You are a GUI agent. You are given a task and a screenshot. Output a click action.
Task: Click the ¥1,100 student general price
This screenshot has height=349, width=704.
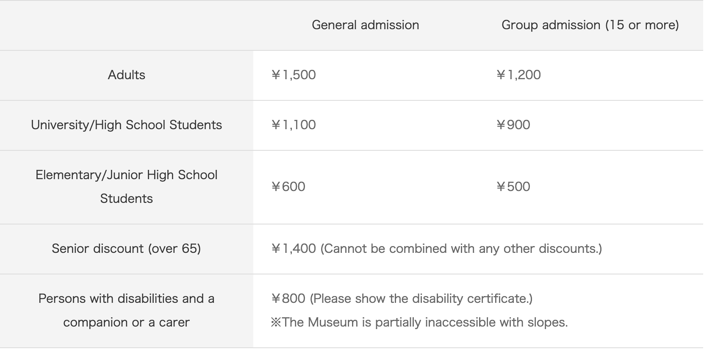(294, 125)
